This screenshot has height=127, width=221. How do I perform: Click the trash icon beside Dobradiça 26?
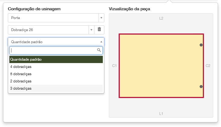tap(99, 30)
